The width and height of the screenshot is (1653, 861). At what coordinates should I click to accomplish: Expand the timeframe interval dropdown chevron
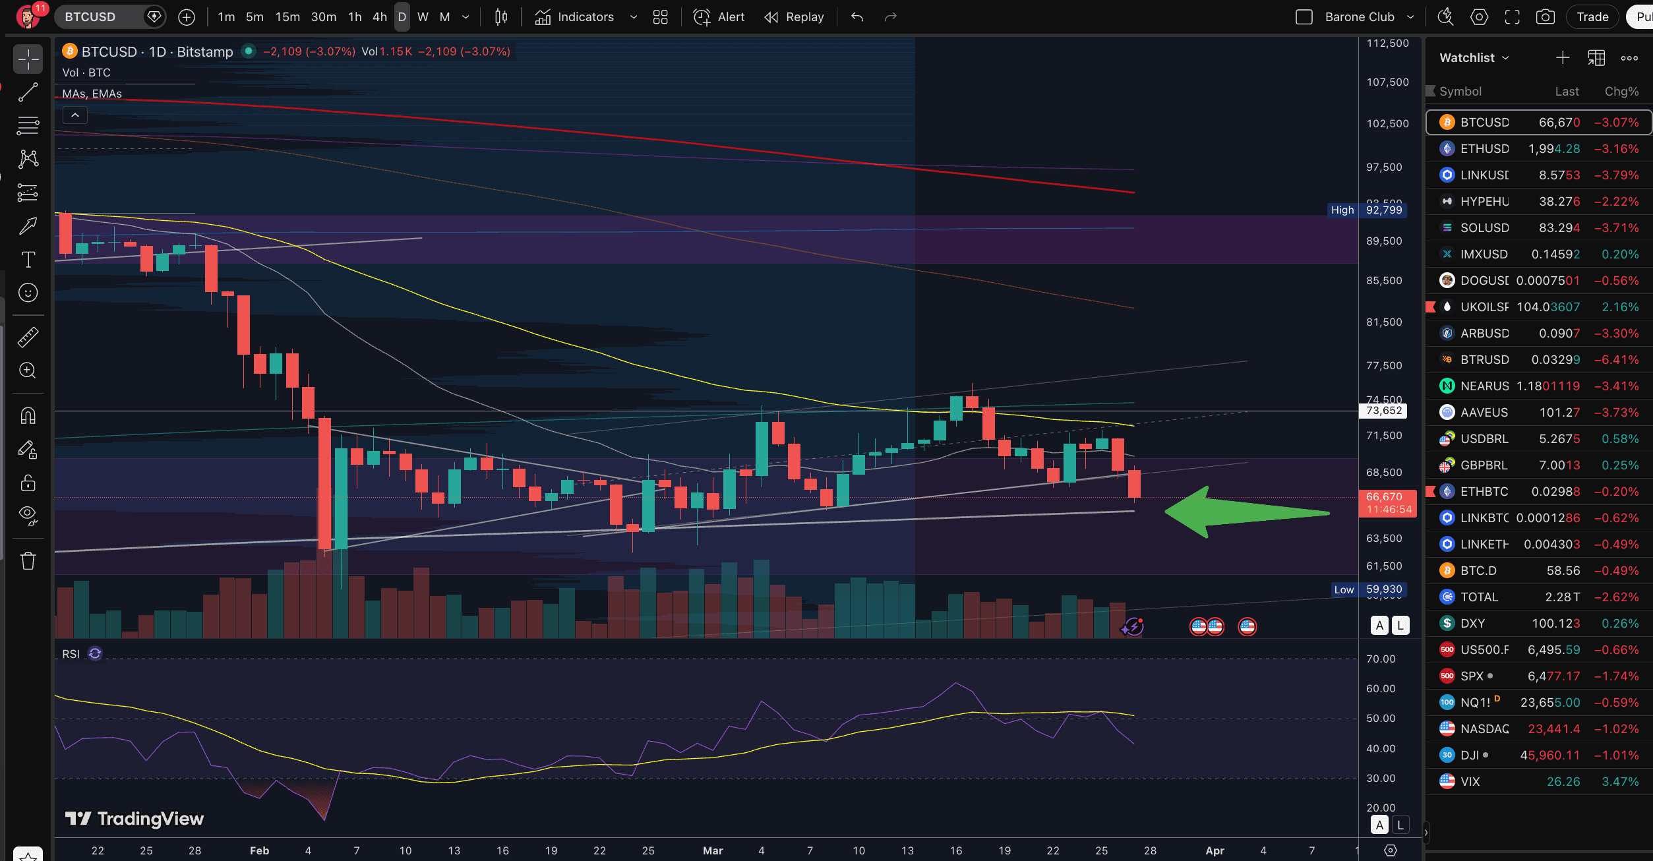pos(466,17)
